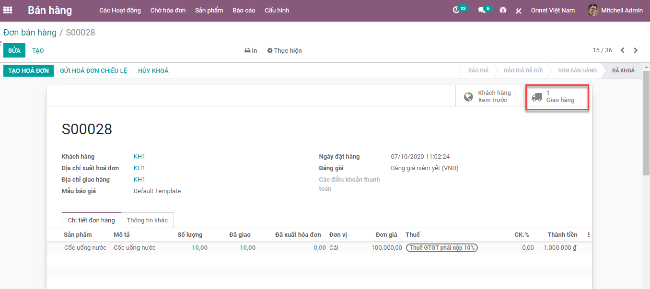Open the conversations chat icon with 6 badge
This screenshot has height=289, width=650.
[x=482, y=10]
